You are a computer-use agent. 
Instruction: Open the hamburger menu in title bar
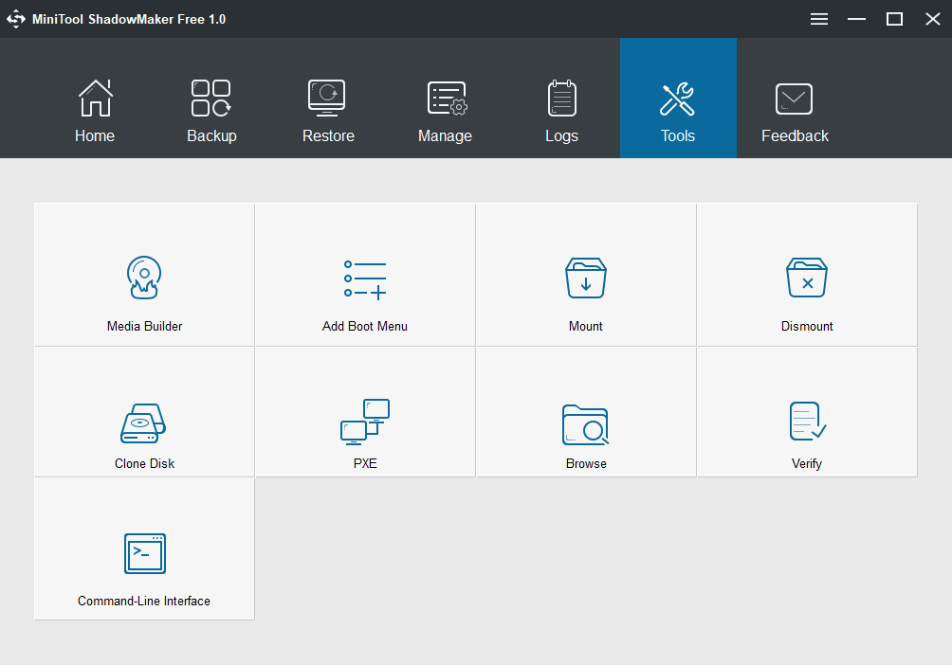click(819, 19)
